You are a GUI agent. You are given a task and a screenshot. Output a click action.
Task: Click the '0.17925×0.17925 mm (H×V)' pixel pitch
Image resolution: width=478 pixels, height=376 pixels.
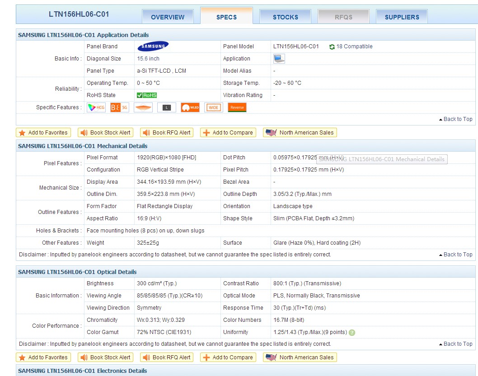point(309,170)
